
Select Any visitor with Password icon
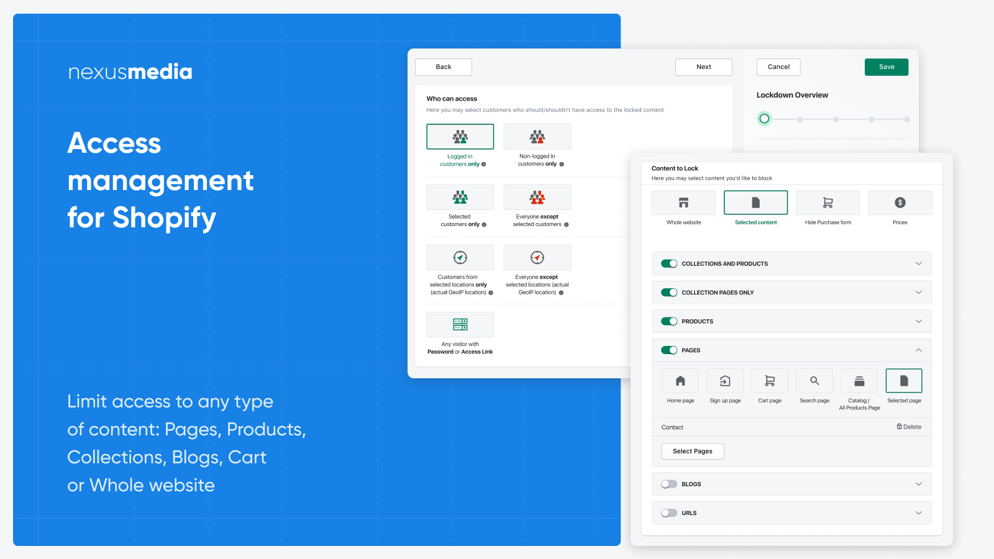460,324
